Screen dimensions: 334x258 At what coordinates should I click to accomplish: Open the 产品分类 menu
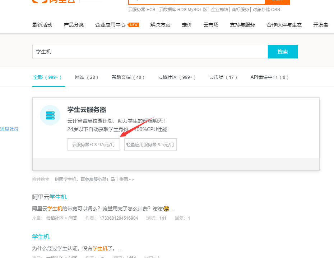tap(74, 25)
